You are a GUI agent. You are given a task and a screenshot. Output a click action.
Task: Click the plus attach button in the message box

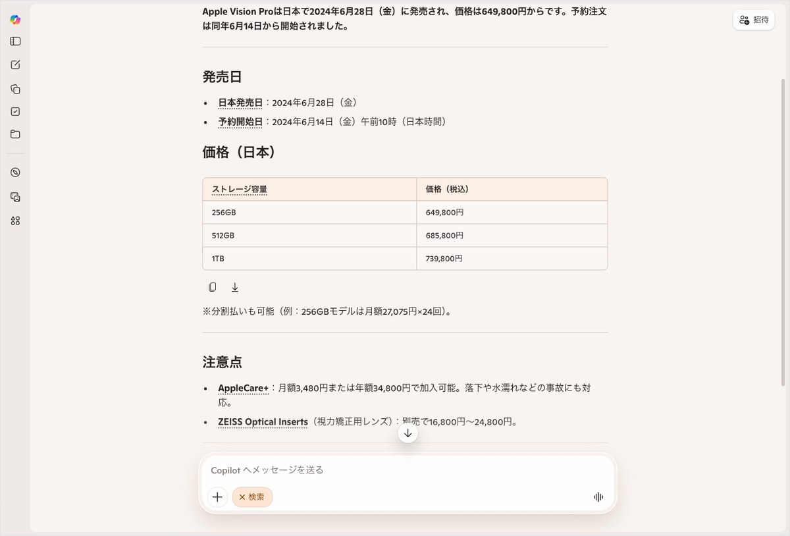[x=217, y=497]
